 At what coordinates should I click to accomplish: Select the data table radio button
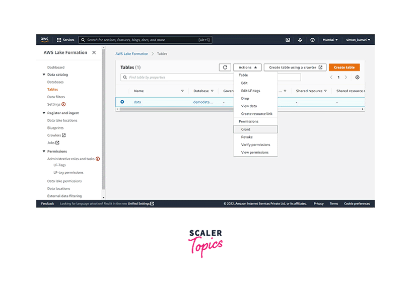(x=122, y=102)
